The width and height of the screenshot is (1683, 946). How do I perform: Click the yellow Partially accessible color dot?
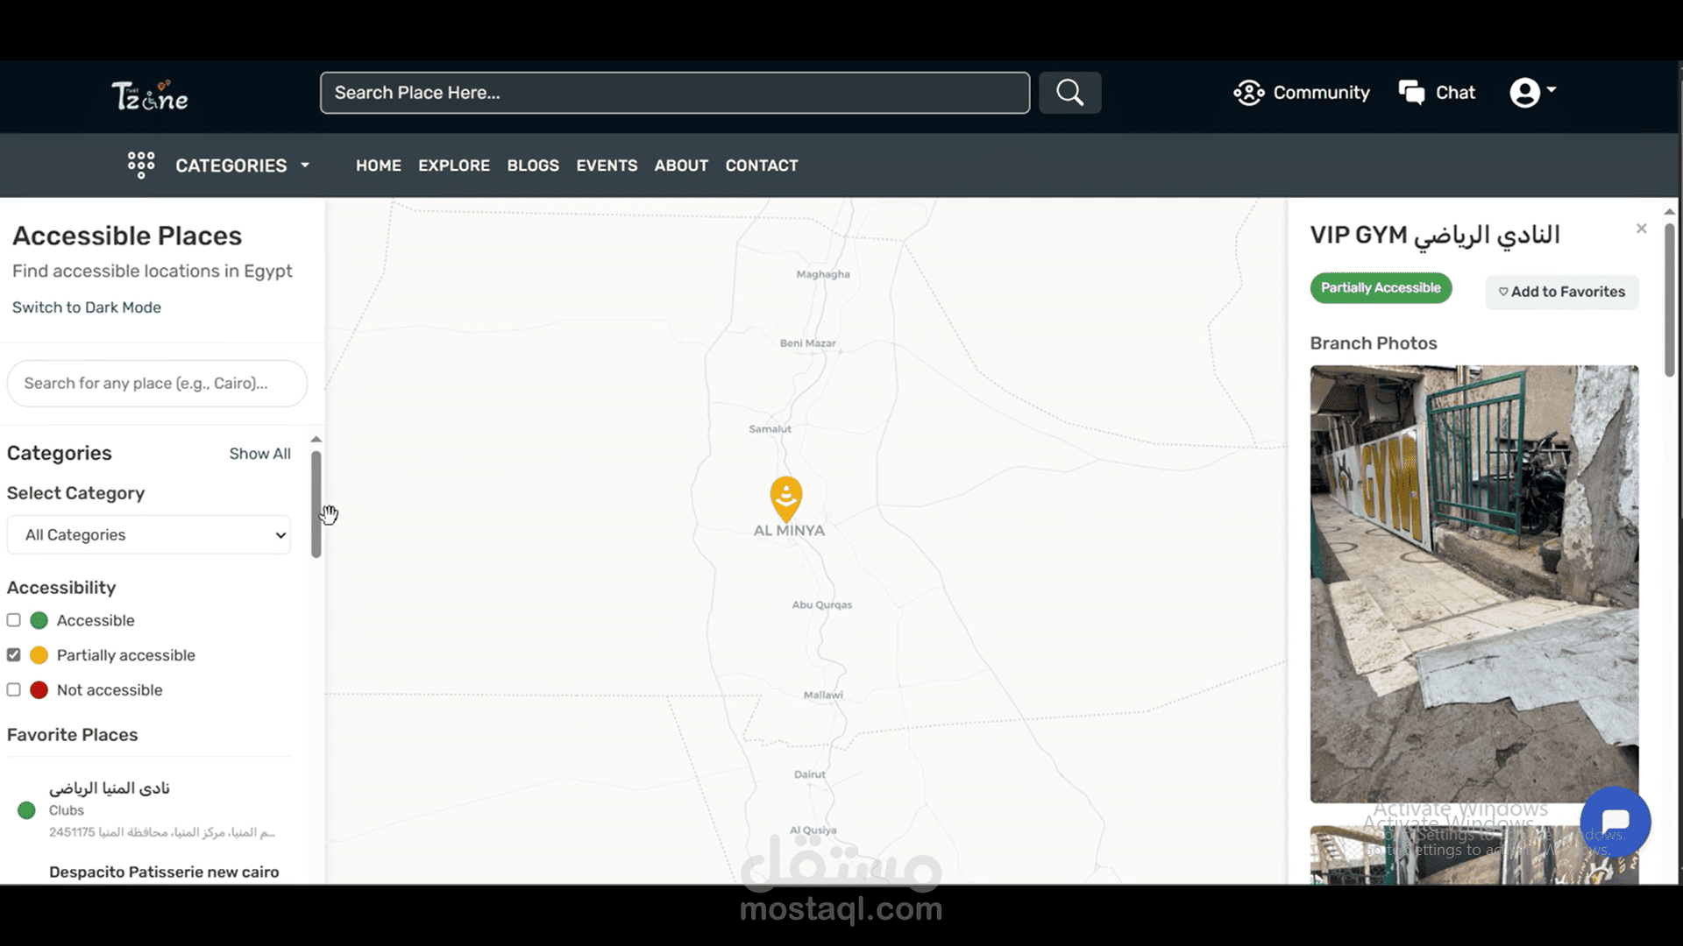(x=39, y=655)
